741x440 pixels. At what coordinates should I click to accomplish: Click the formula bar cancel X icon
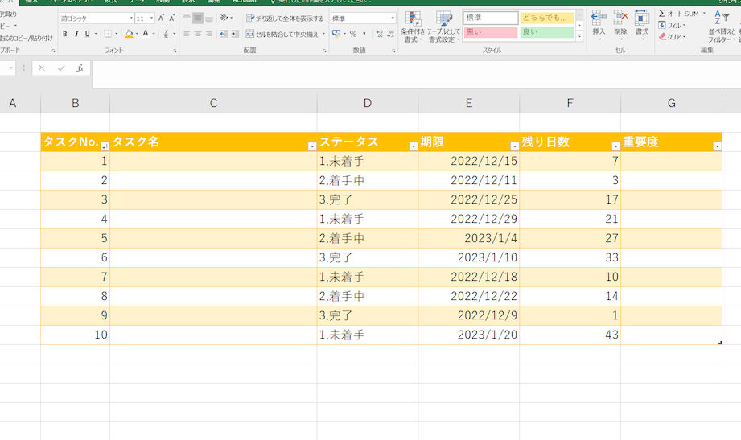tap(42, 68)
